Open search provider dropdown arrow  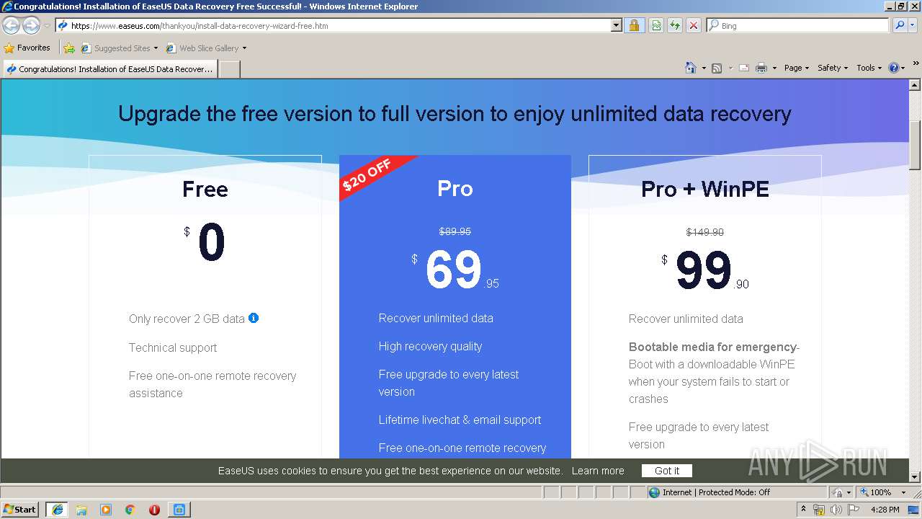(913, 26)
